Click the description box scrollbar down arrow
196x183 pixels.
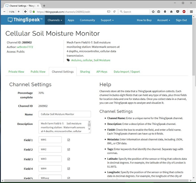click(x=89, y=129)
